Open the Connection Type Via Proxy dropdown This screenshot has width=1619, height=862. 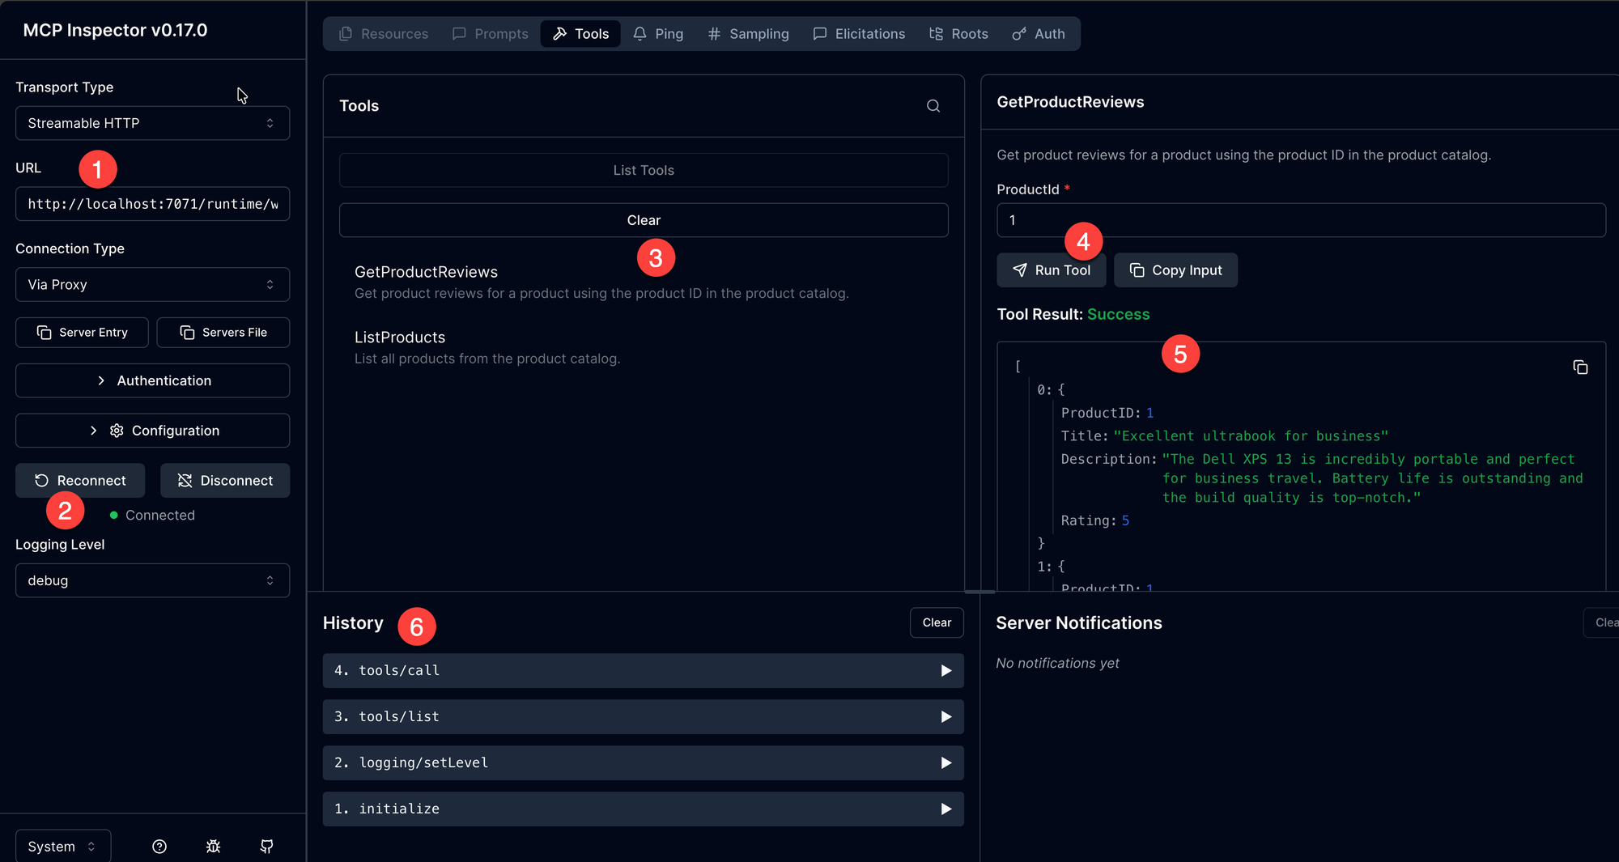click(152, 285)
